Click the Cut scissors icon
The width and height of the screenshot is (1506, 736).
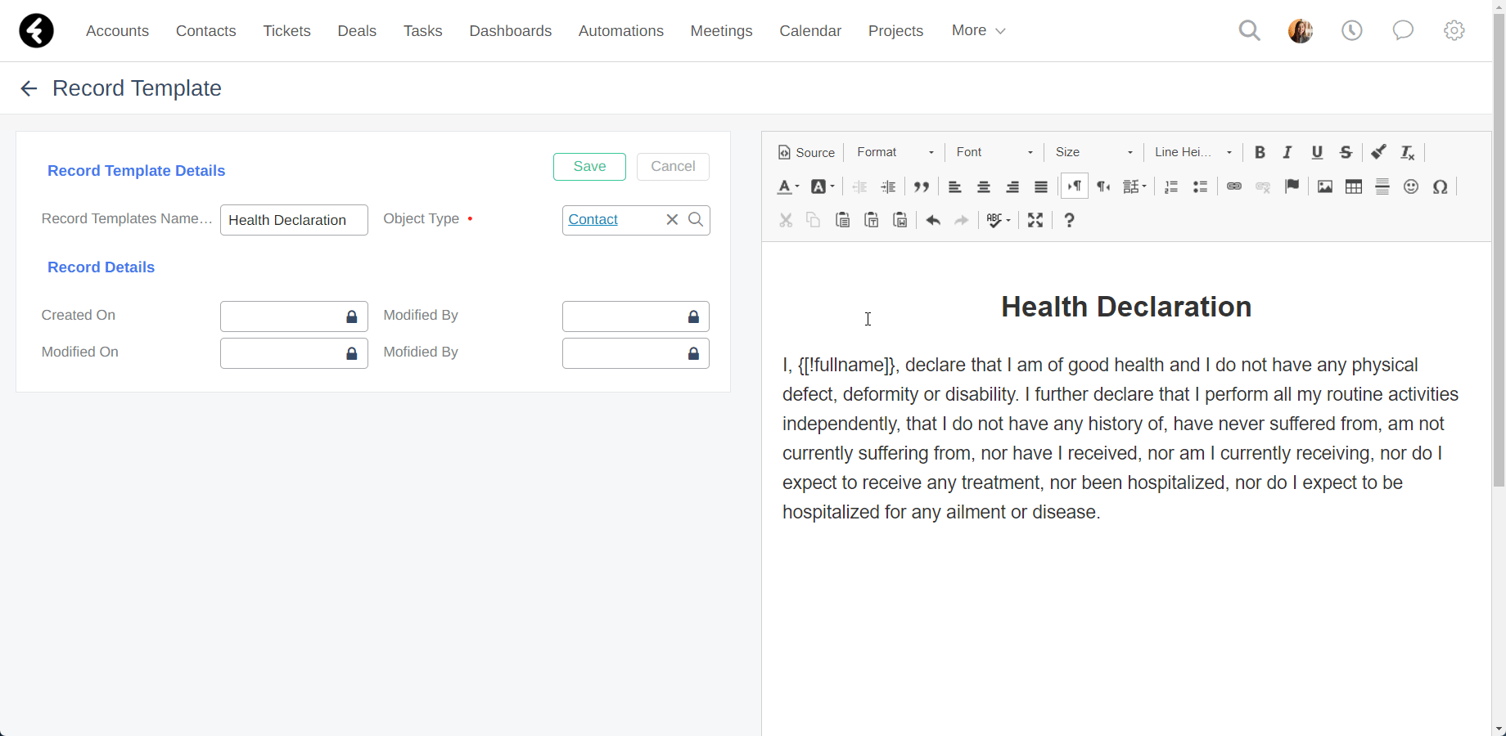pos(786,220)
